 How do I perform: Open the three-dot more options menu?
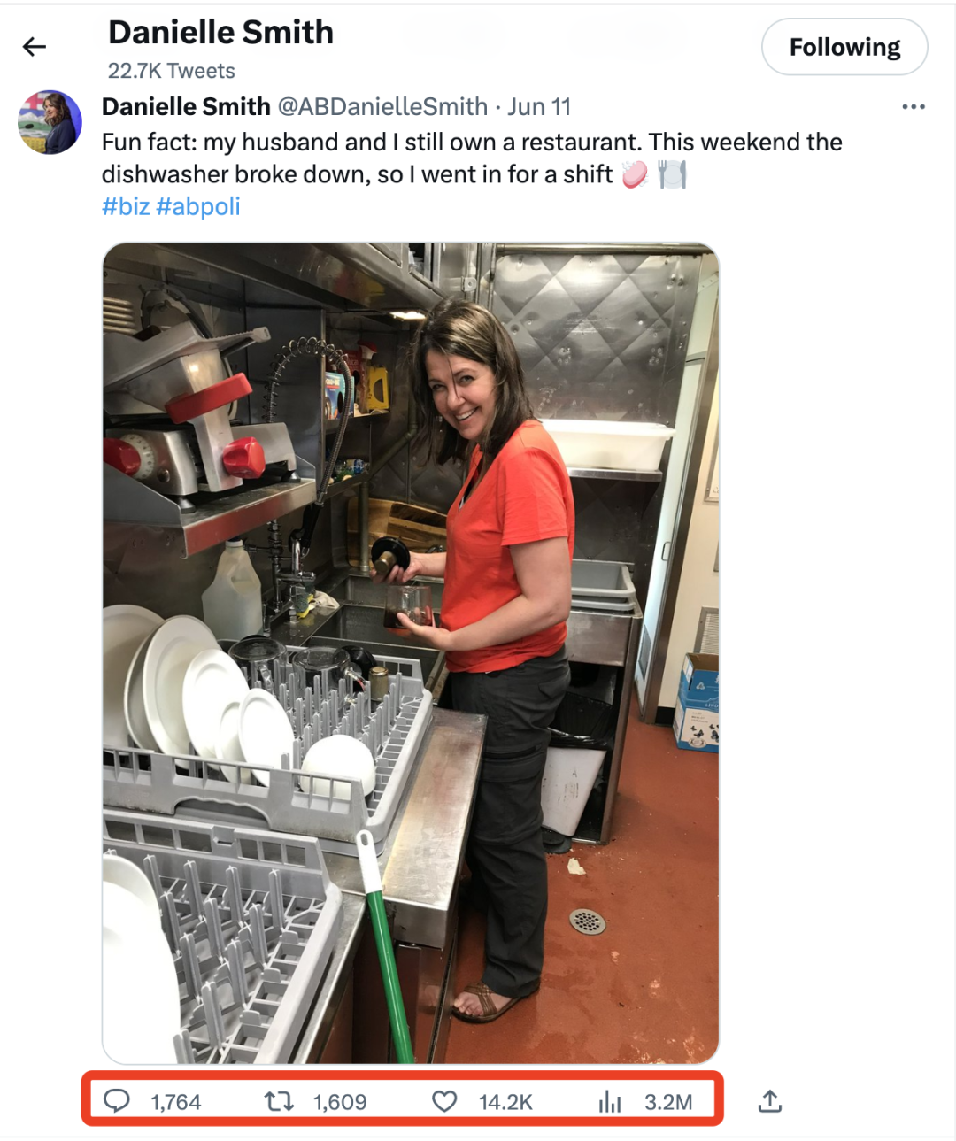pyautogui.click(x=914, y=107)
